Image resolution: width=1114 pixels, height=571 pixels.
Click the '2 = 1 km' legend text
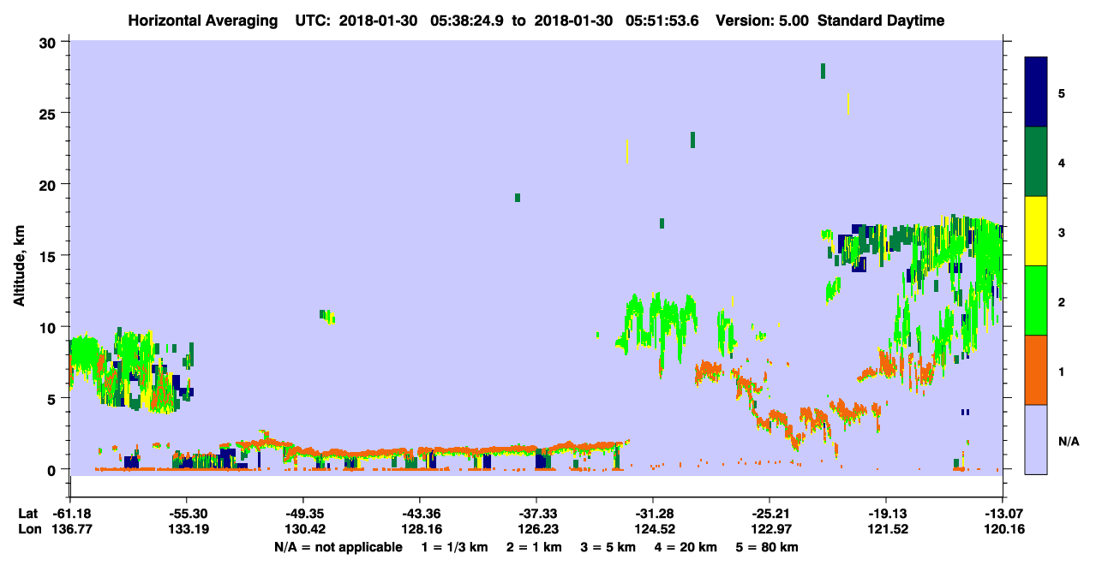(x=535, y=547)
